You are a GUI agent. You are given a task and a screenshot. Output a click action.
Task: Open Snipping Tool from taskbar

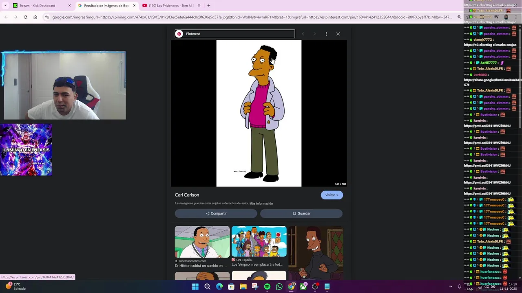click(255, 286)
